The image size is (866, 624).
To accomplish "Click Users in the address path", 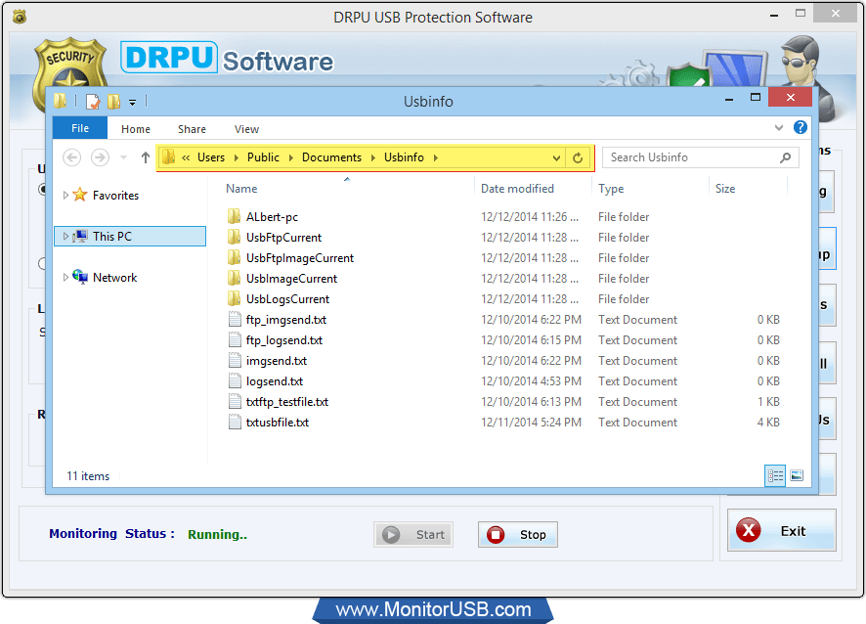I will [211, 157].
